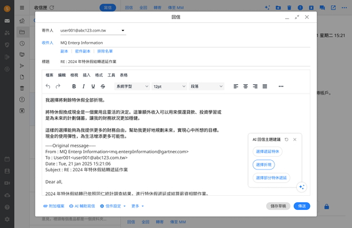The image size is (352, 228).
Task: Undo the last edit in editor toolbar
Action: [x=48, y=87]
